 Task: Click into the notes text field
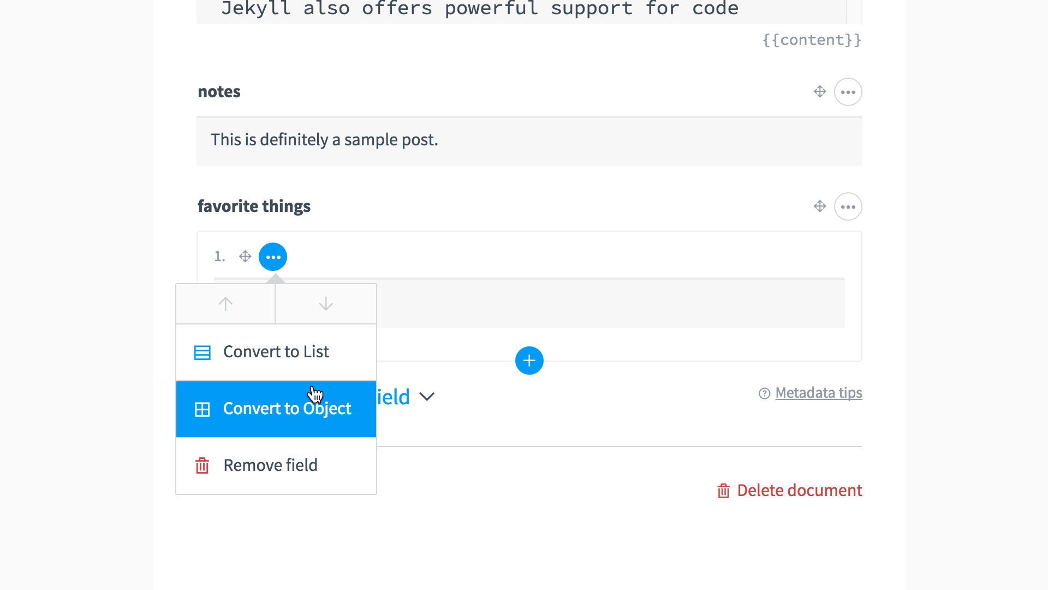[529, 141]
